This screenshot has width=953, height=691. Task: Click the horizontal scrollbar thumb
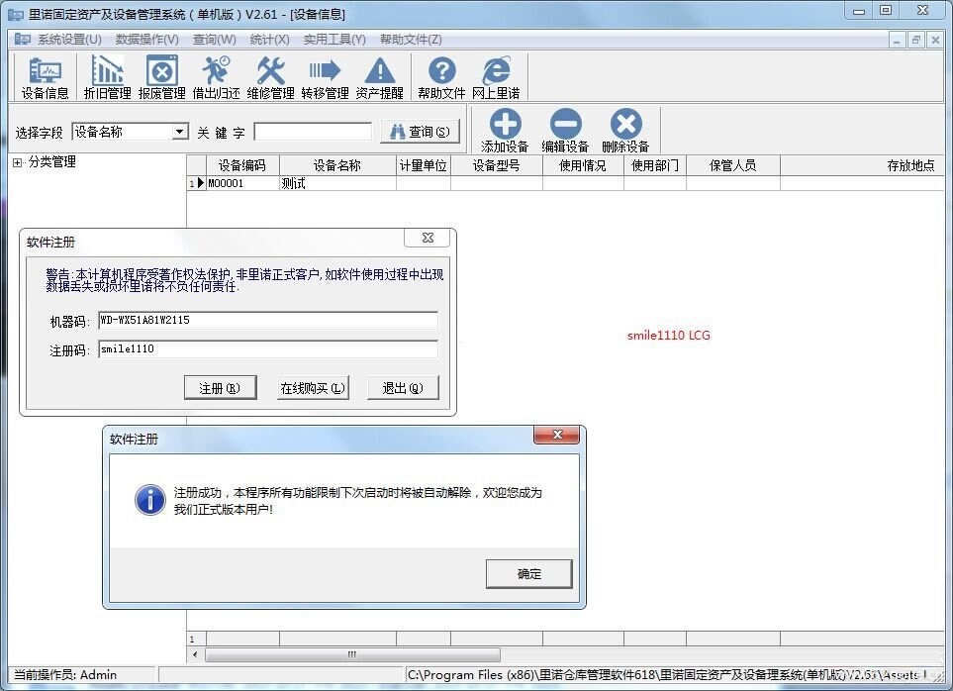click(x=352, y=654)
